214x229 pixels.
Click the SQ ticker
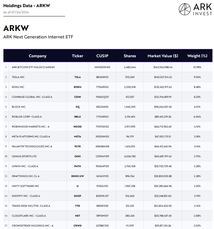tap(78, 107)
